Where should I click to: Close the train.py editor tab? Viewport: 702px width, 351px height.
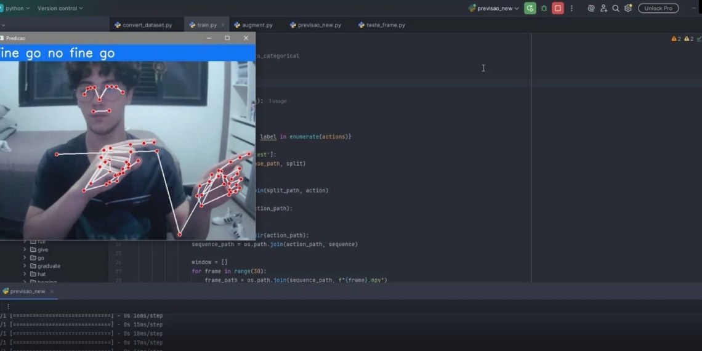pyautogui.click(x=222, y=25)
